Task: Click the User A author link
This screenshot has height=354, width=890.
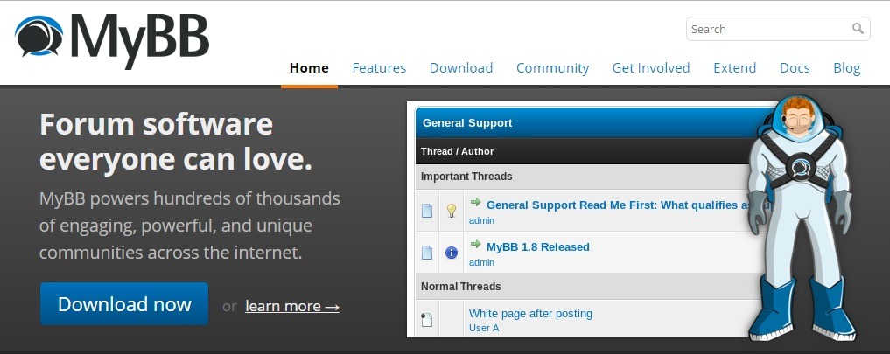Action: click(x=484, y=328)
